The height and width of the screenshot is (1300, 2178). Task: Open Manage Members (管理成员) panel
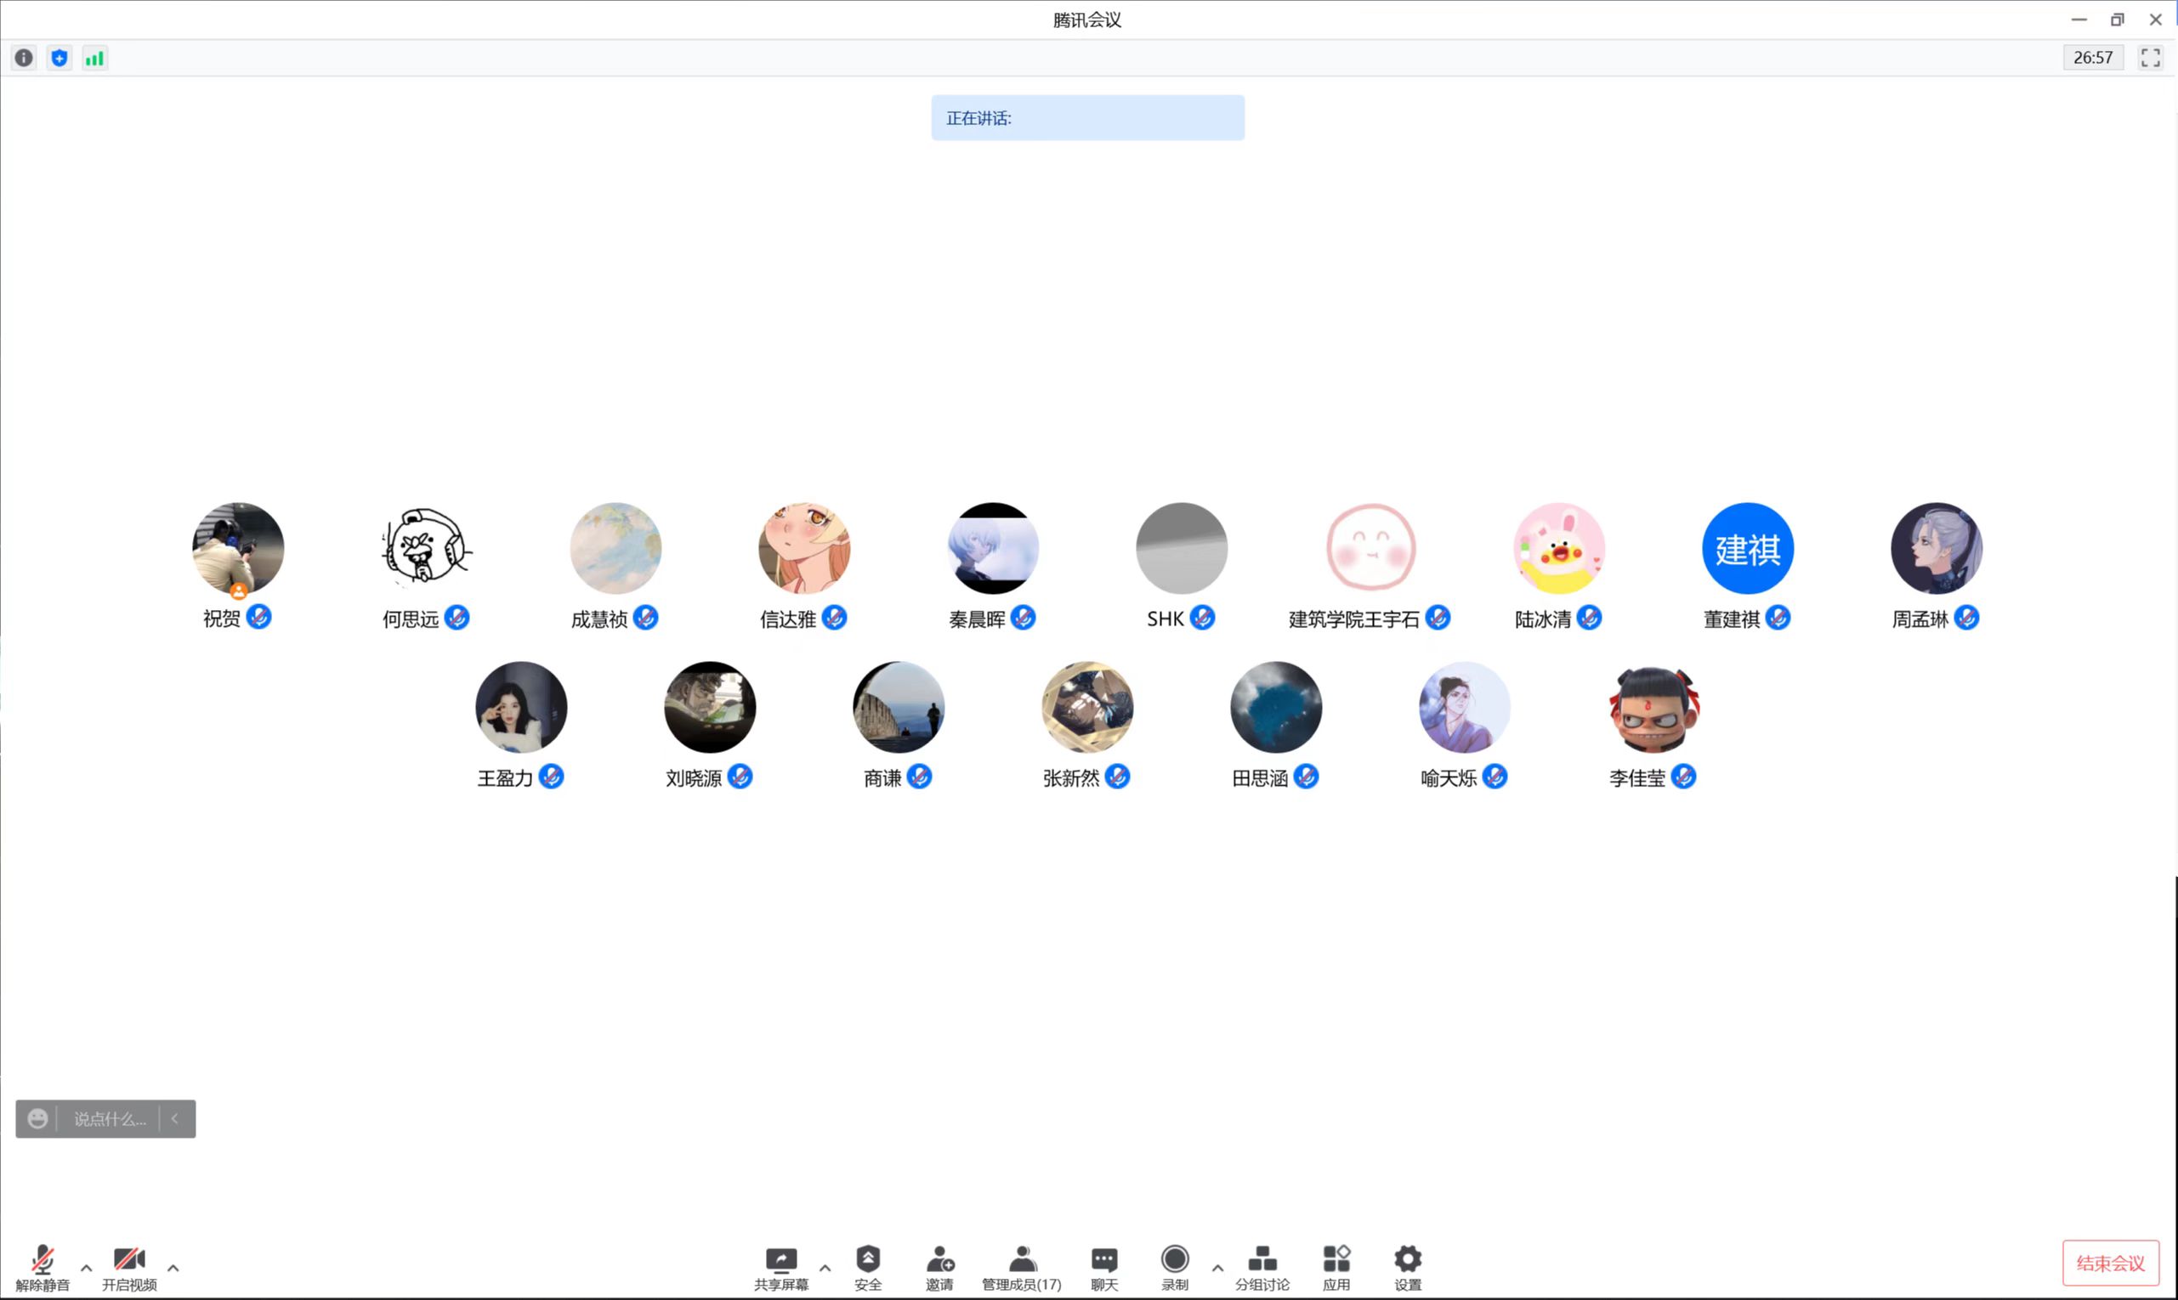(1021, 1267)
